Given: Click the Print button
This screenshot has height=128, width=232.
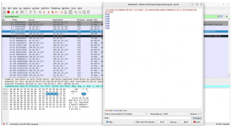Looking at the screenshot, I should [162, 122].
